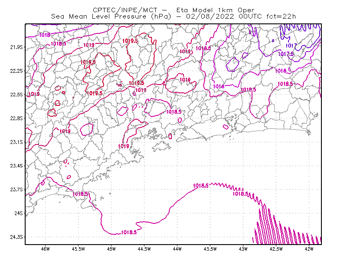Click the 44.5W longitude axis label
Image resolution: width=347 pixels, height=268 pixels.
point(144,249)
